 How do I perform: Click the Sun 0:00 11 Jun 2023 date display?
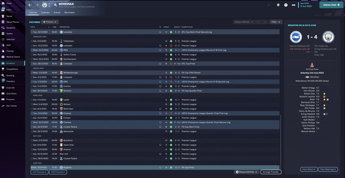306,5
